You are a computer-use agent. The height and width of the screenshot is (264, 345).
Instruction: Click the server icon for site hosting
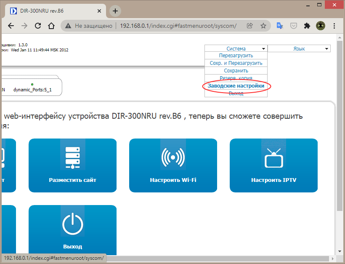pyautogui.click(x=73, y=157)
